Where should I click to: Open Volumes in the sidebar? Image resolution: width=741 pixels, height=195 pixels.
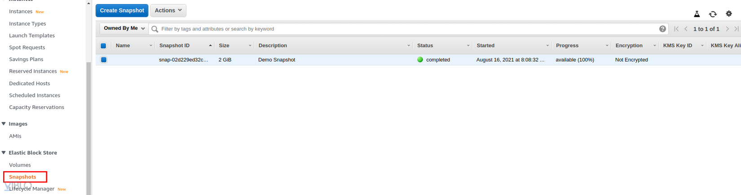pos(20,165)
